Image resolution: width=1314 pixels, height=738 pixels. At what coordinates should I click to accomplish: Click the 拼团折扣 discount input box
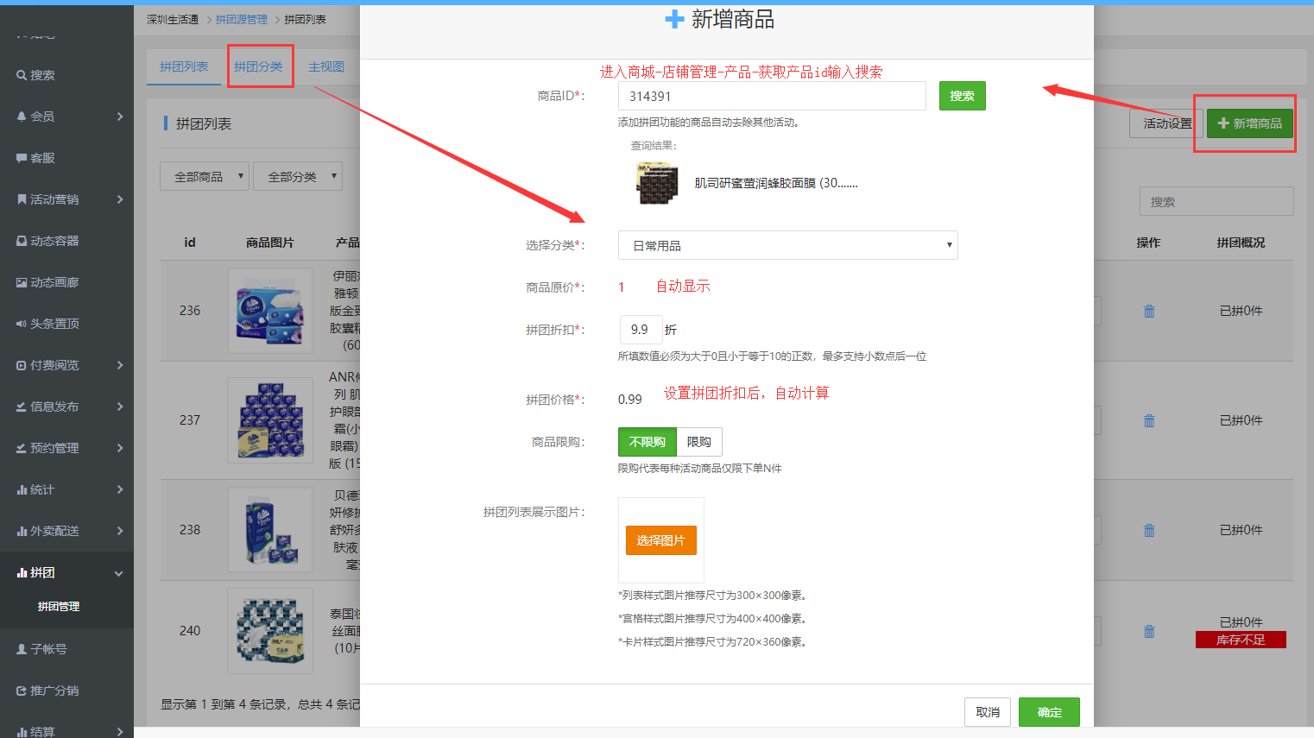point(641,330)
